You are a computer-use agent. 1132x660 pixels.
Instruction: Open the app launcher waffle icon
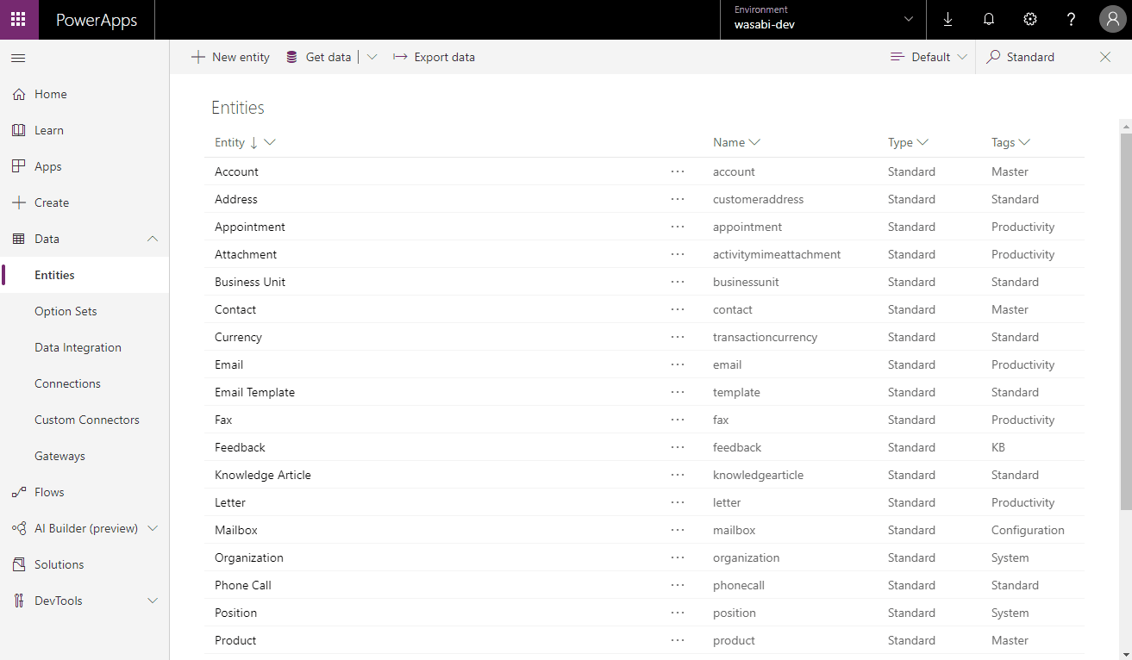point(18,19)
